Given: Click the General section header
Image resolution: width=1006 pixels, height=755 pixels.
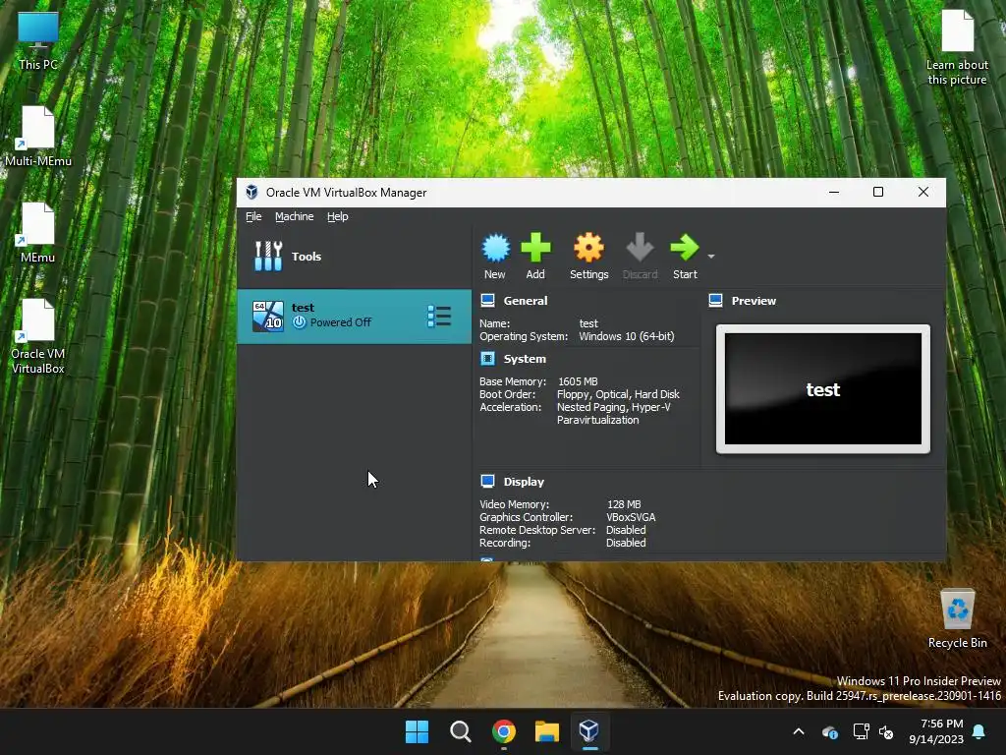Looking at the screenshot, I should [x=526, y=301].
